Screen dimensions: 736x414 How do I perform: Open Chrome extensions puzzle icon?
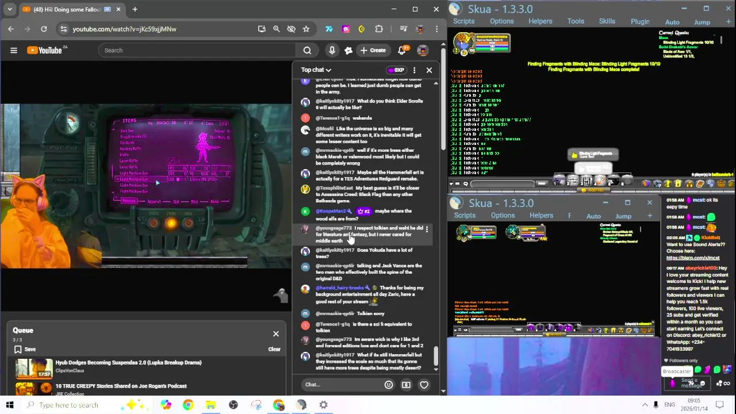pos(379,29)
